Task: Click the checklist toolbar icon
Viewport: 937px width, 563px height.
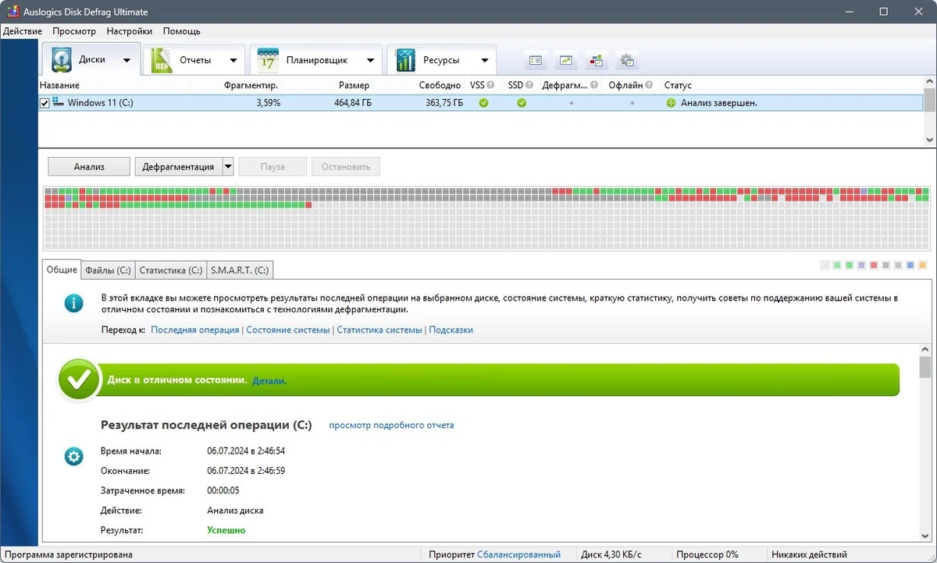Action: pos(535,60)
